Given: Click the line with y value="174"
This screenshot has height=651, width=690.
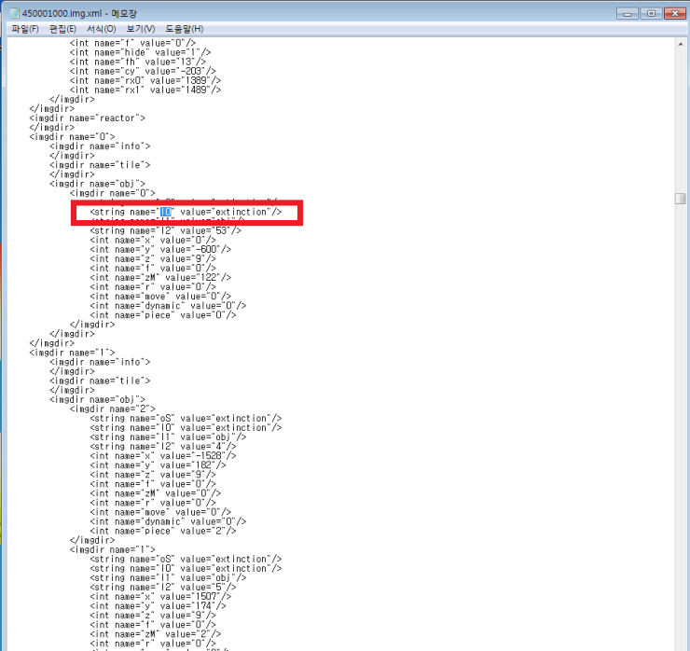Looking at the screenshot, I should click(158, 606).
